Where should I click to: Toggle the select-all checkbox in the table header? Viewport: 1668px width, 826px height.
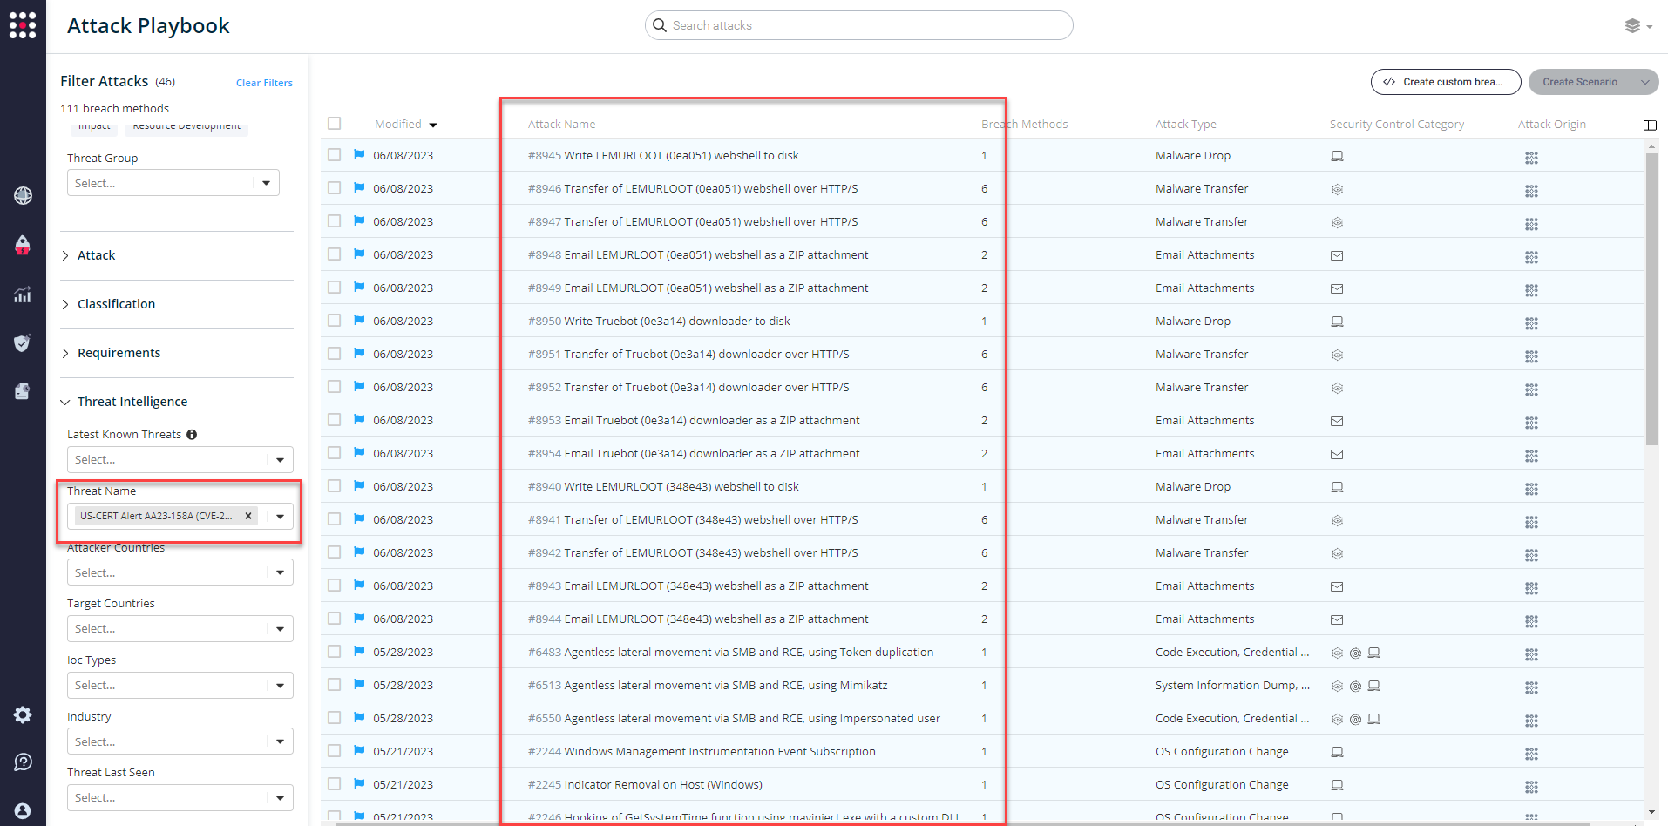pyautogui.click(x=334, y=123)
